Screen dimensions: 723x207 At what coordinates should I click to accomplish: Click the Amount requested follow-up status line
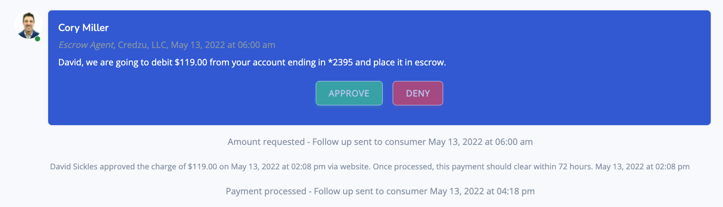tap(380, 142)
